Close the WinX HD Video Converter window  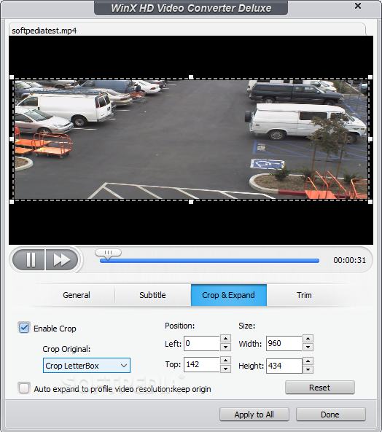click(358, 6)
